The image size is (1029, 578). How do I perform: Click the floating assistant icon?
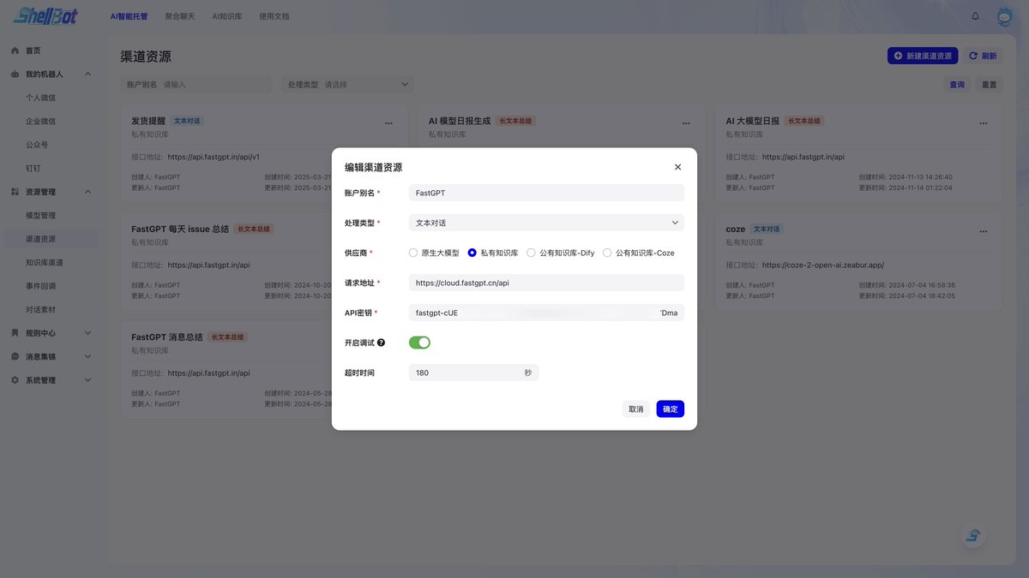(x=972, y=536)
